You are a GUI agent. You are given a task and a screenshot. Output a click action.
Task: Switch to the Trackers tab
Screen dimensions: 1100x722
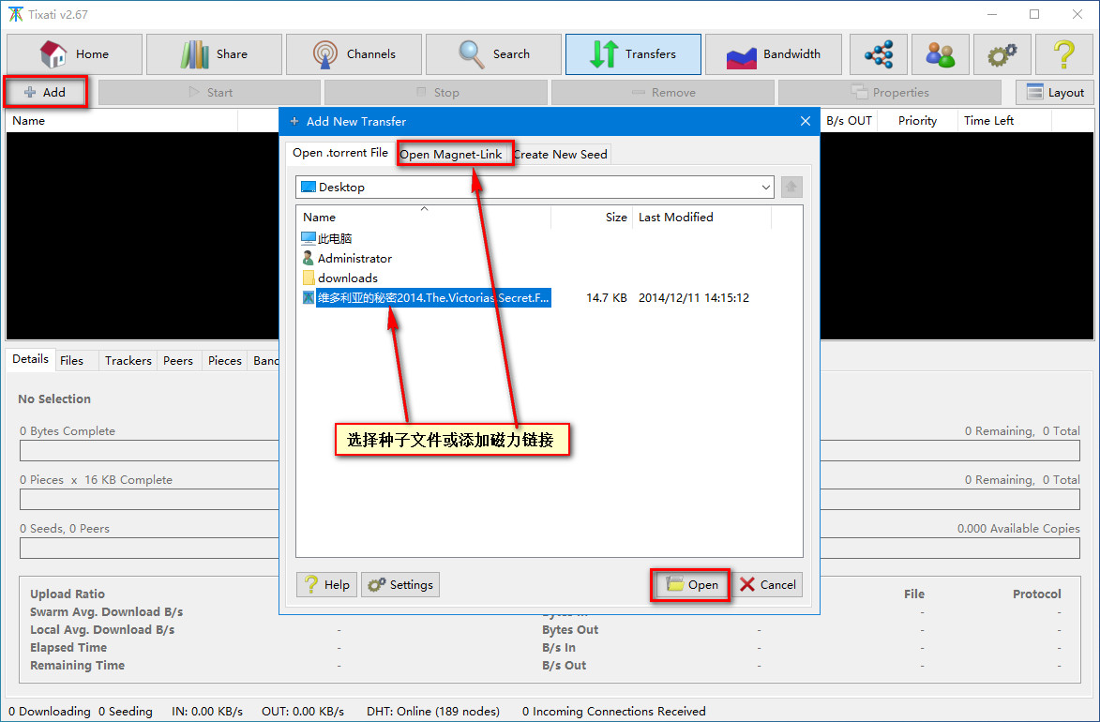point(128,361)
